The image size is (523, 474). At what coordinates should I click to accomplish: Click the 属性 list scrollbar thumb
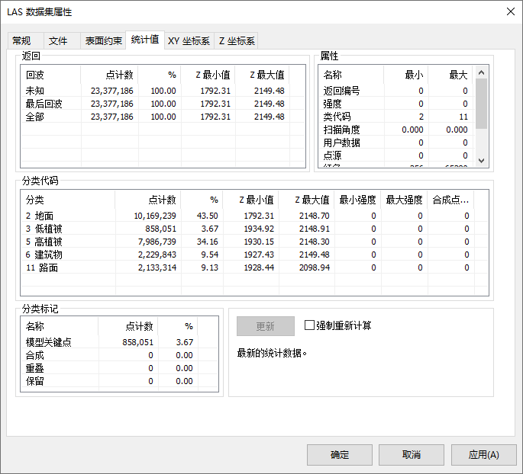481,104
